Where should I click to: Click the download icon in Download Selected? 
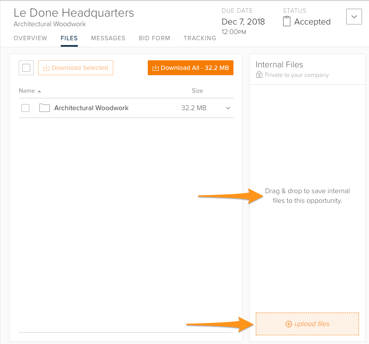pos(46,68)
